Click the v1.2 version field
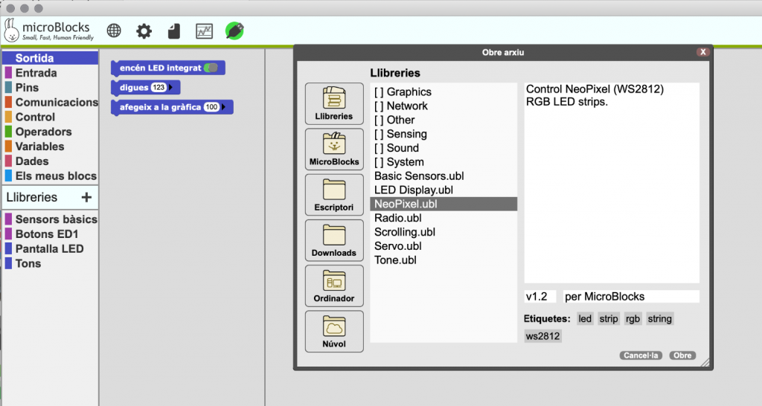Viewport: 762px width, 406px height. (x=540, y=296)
